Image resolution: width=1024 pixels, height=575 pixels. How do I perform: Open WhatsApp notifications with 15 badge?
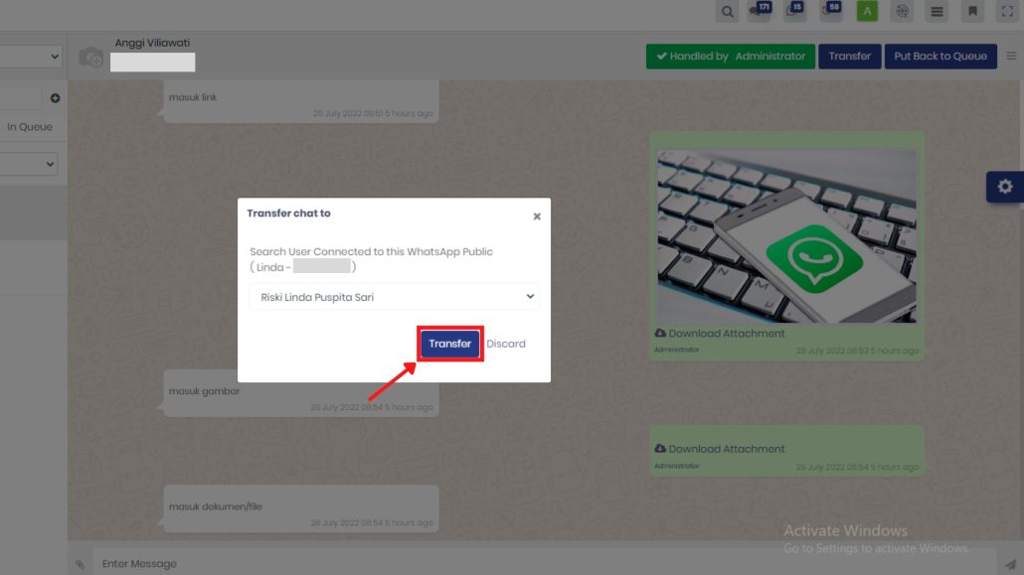(x=794, y=11)
